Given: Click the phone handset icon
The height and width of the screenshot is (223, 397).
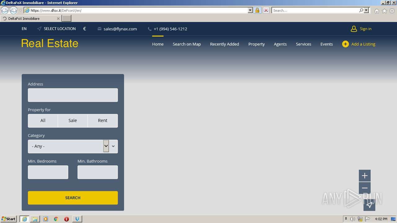Looking at the screenshot, I should tap(149, 29).
